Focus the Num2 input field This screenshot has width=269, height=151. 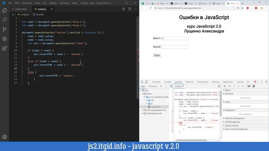coord(175,47)
